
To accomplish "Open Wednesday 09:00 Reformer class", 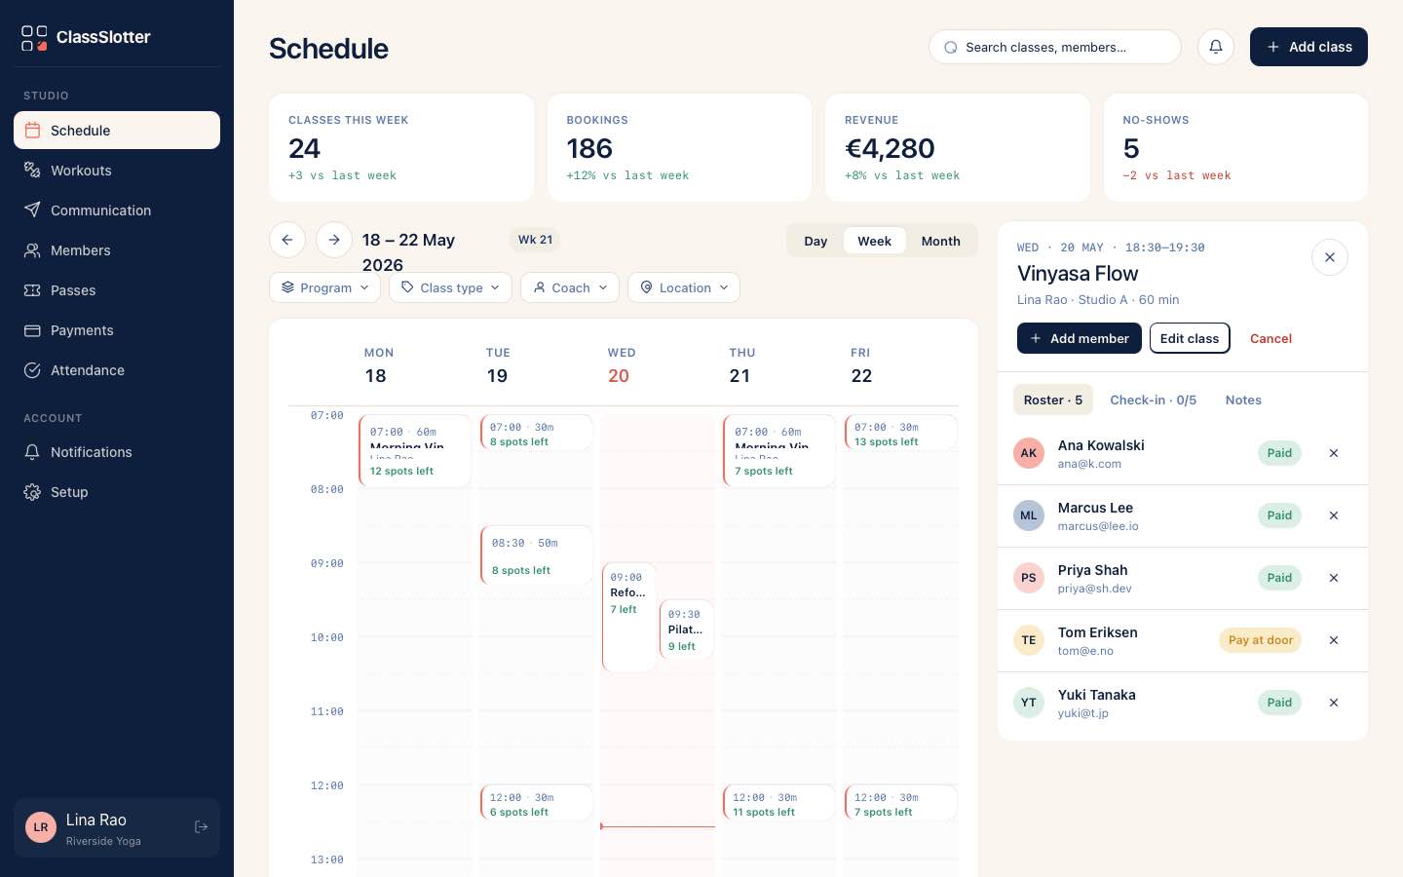I will tap(629, 618).
